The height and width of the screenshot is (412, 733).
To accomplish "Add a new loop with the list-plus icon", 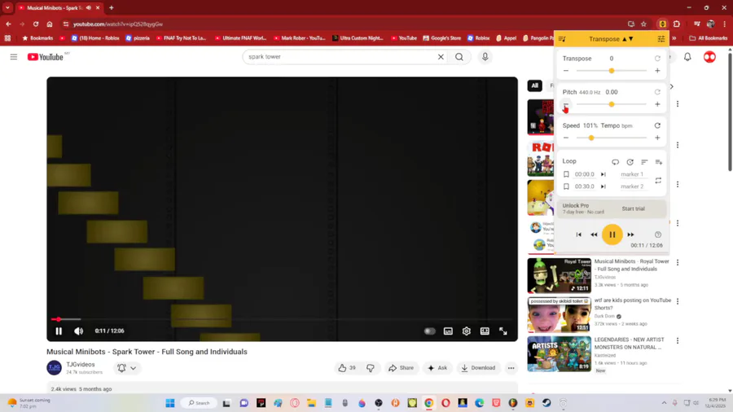I will coord(659,162).
